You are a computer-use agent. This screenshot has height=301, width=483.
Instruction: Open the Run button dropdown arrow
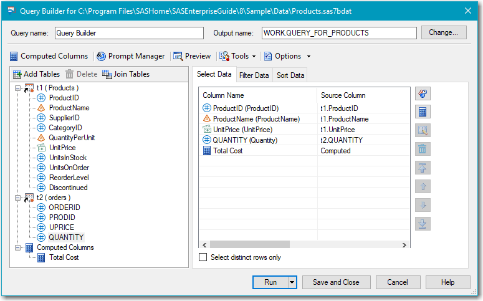tap(292, 282)
